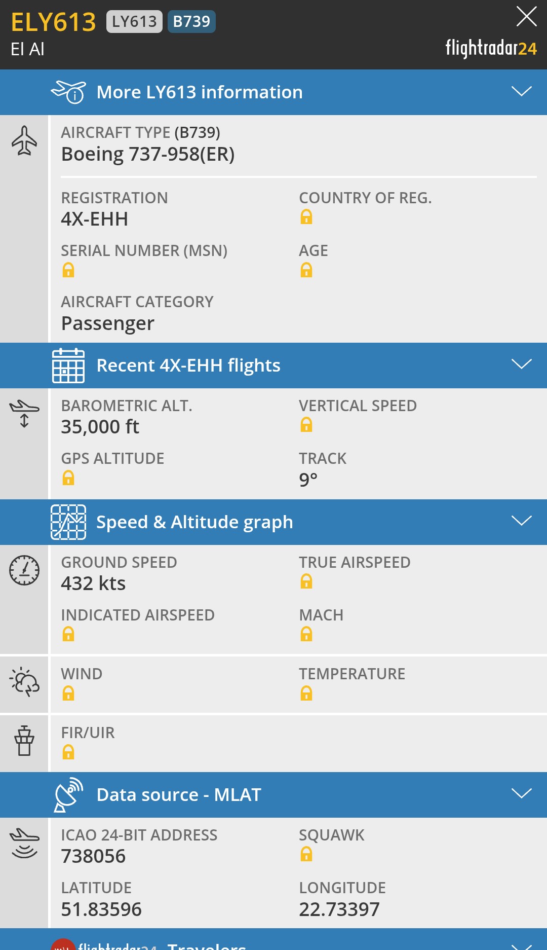
Task: Click the flightradar24 logo
Action: pos(491,48)
